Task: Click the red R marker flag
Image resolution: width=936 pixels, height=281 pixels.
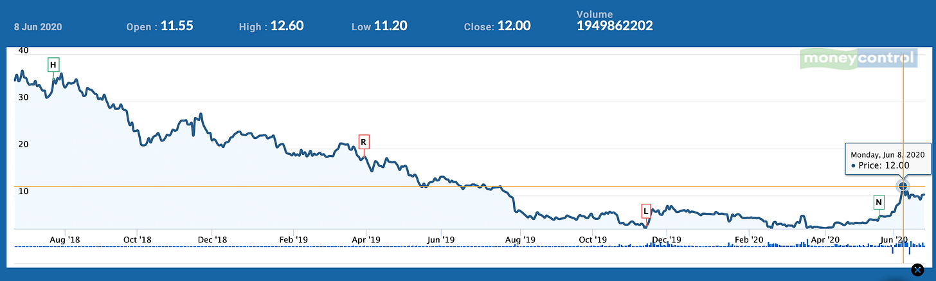Action: (x=363, y=141)
